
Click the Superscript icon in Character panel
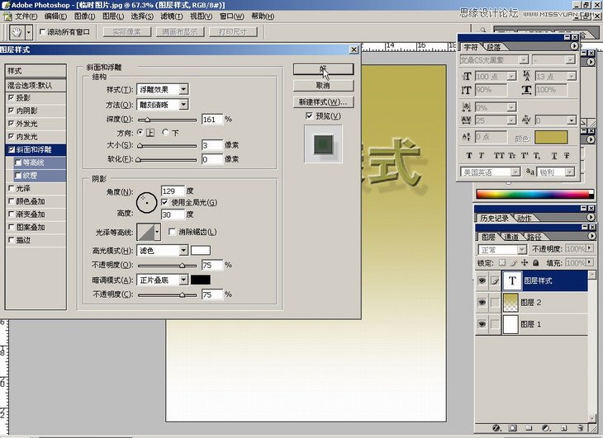tap(525, 155)
